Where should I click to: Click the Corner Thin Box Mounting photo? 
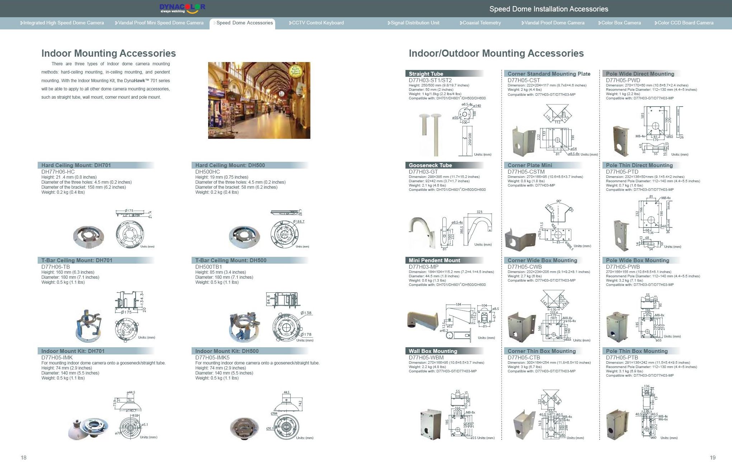(x=525, y=425)
